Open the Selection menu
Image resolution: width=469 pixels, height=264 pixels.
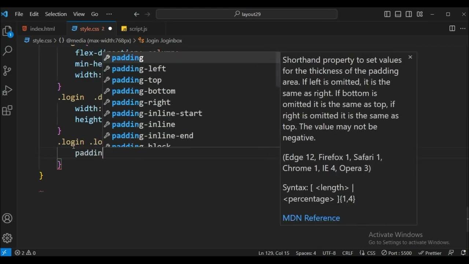pyautogui.click(x=56, y=14)
